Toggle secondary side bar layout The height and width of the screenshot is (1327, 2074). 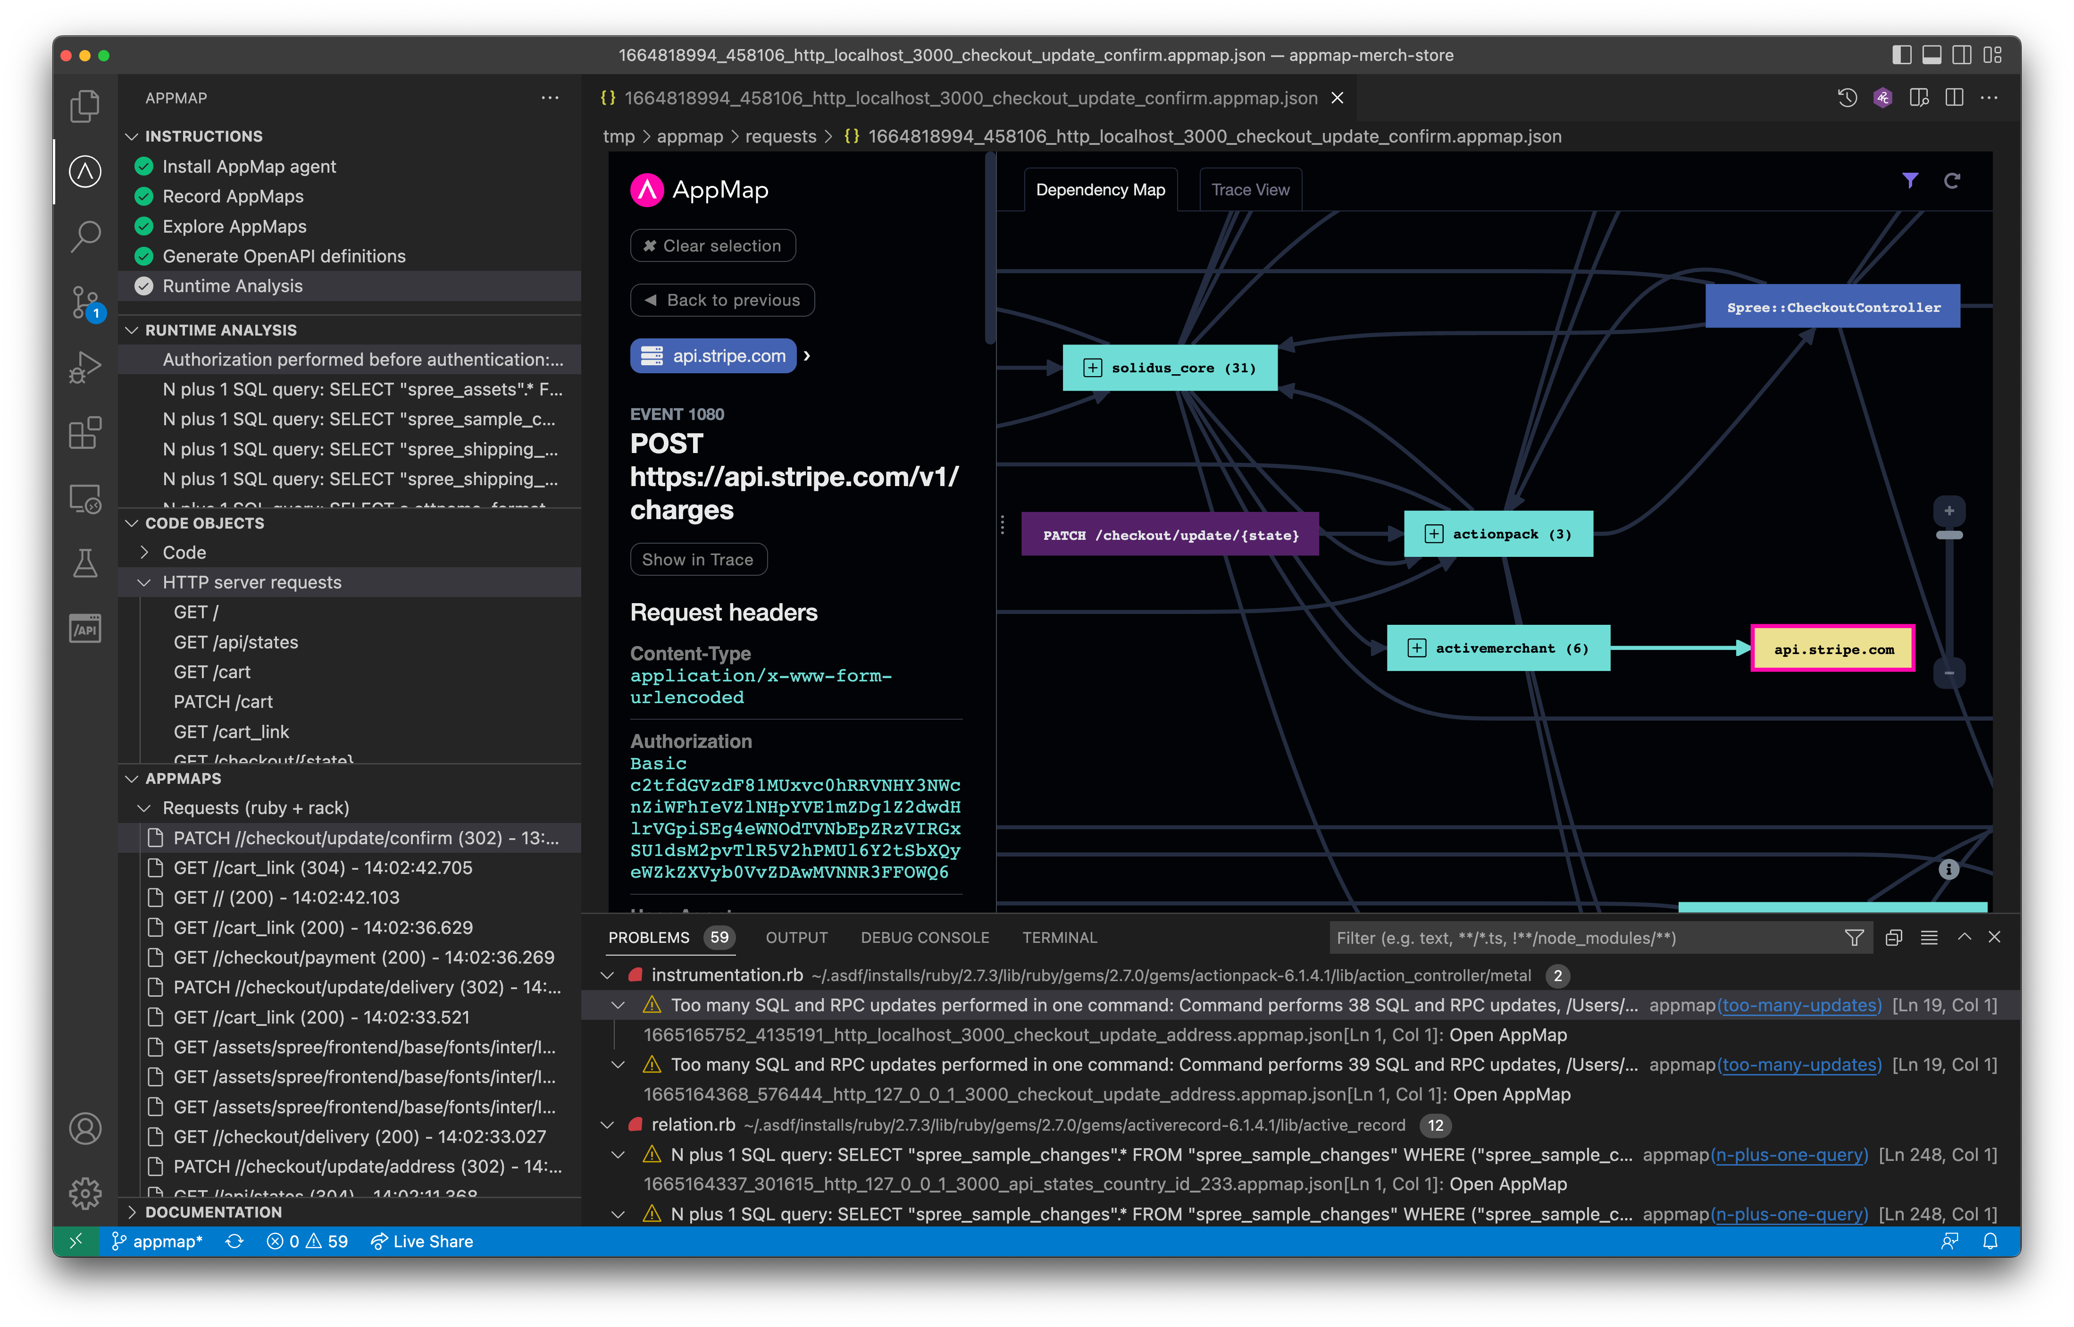point(1962,55)
